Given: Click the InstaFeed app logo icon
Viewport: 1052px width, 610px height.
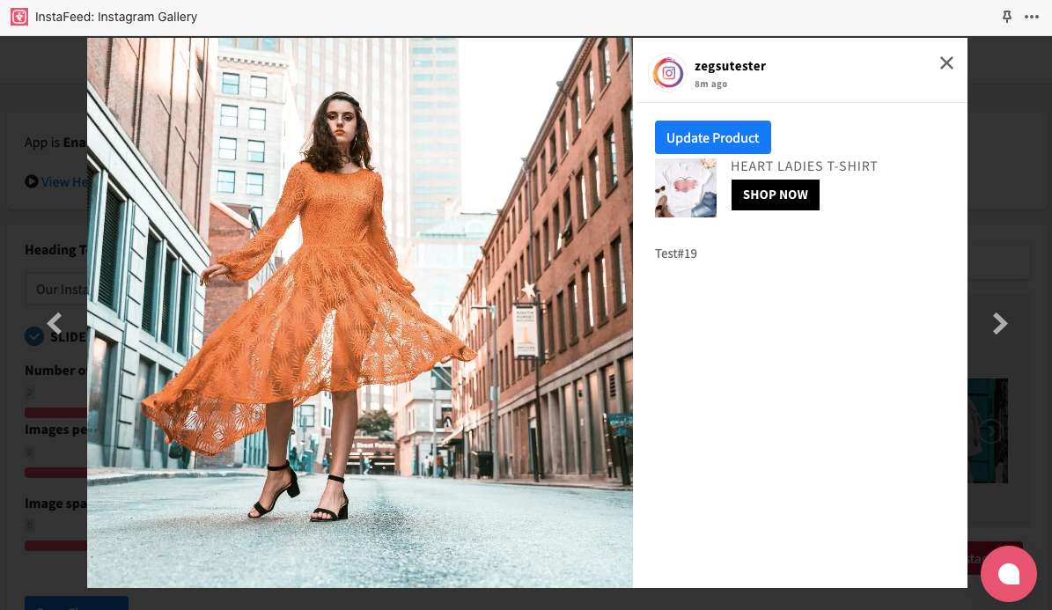Looking at the screenshot, I should 19,17.
